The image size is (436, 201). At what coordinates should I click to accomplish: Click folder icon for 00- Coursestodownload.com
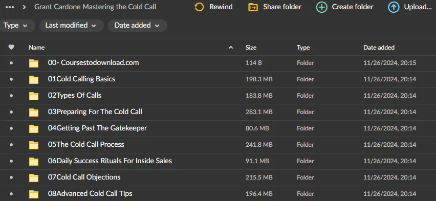(x=34, y=63)
